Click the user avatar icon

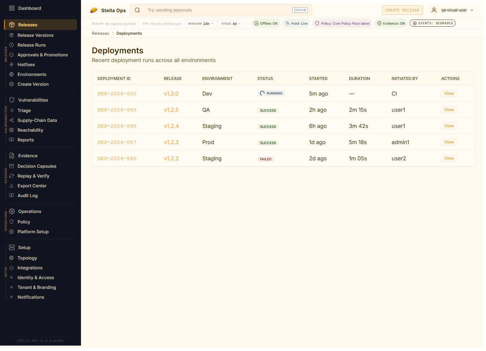coord(434,10)
